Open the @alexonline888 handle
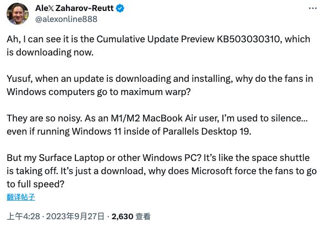The image size is (323, 228). 66,19
